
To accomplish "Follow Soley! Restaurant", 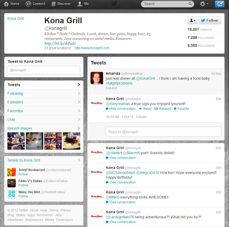I will (x=23, y=174).
